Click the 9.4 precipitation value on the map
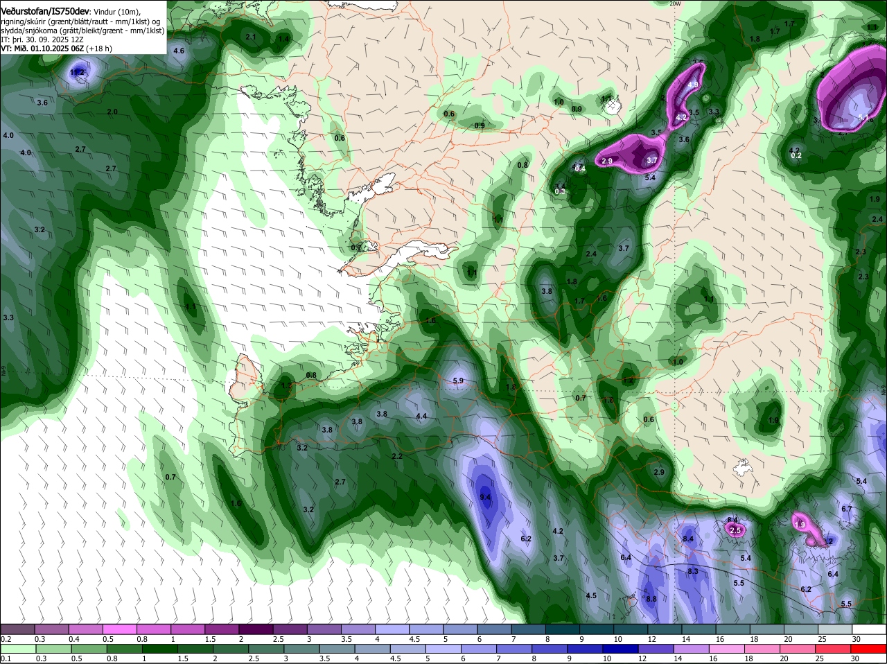 pos(485,497)
